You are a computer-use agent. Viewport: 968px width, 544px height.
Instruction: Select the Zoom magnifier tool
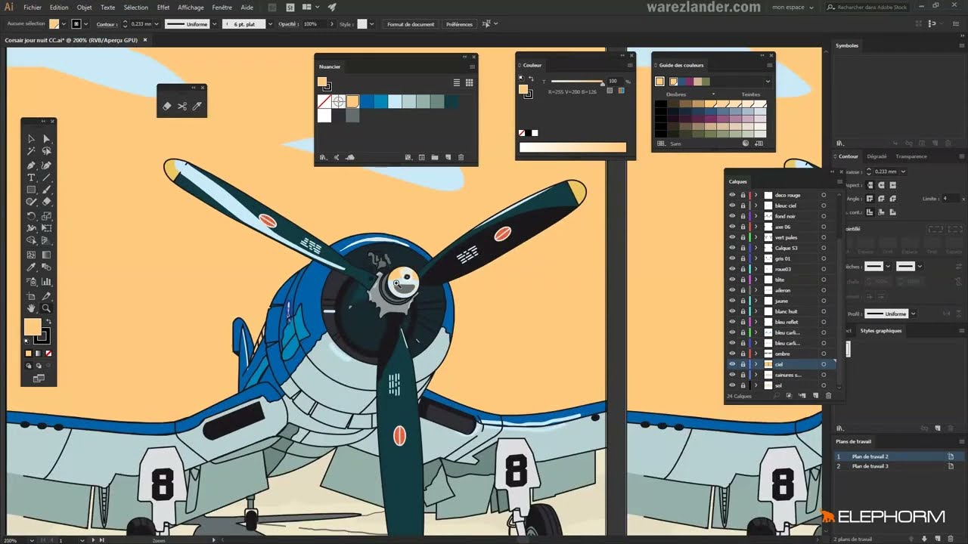(46, 308)
